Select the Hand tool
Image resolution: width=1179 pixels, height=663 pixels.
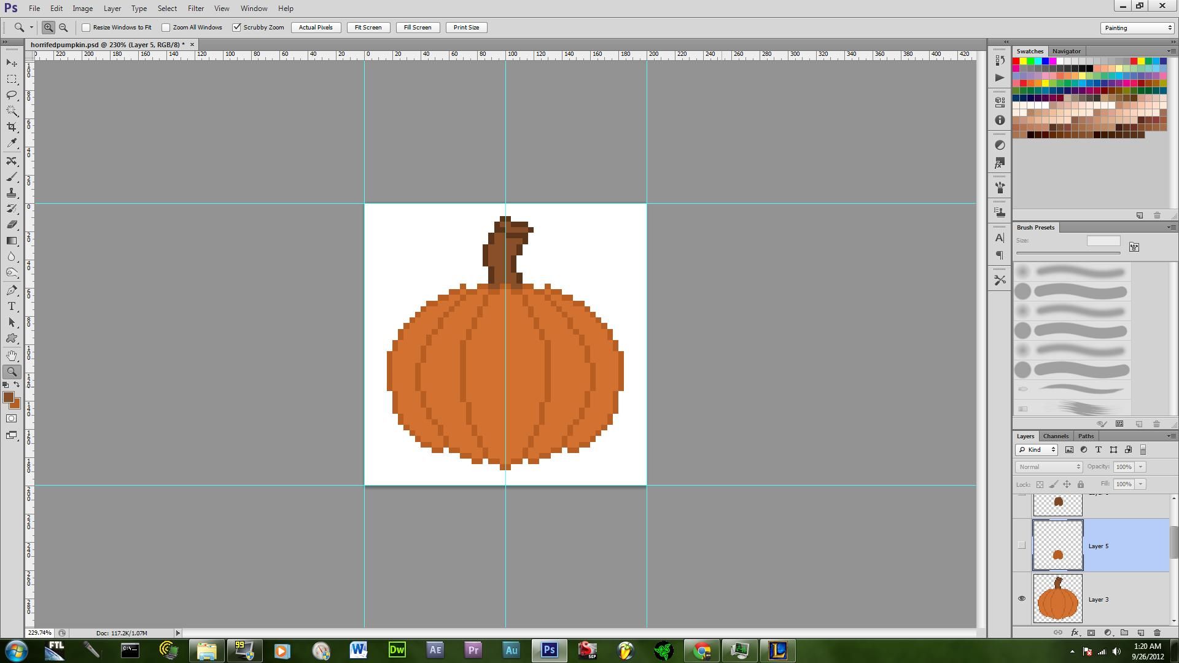click(x=12, y=355)
